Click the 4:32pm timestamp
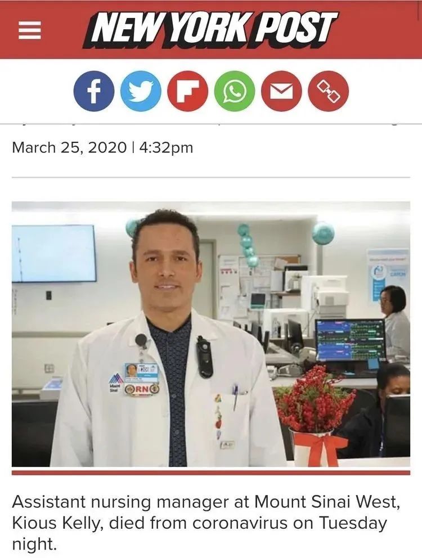422x558 pixels. tap(167, 147)
